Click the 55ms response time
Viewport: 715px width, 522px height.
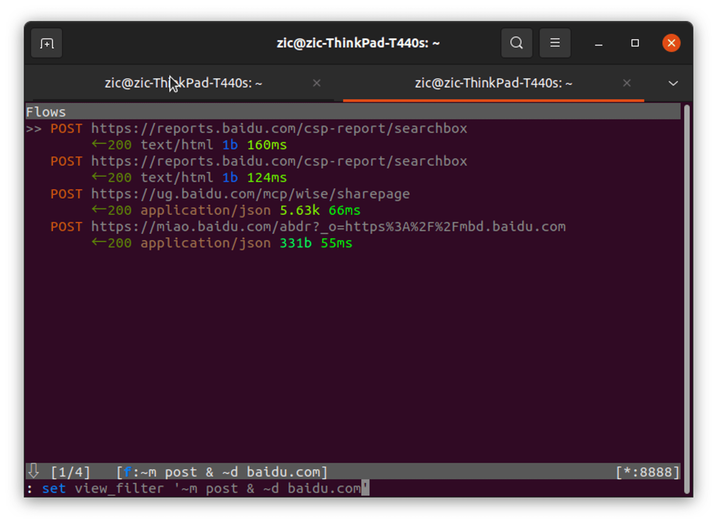[x=336, y=243]
